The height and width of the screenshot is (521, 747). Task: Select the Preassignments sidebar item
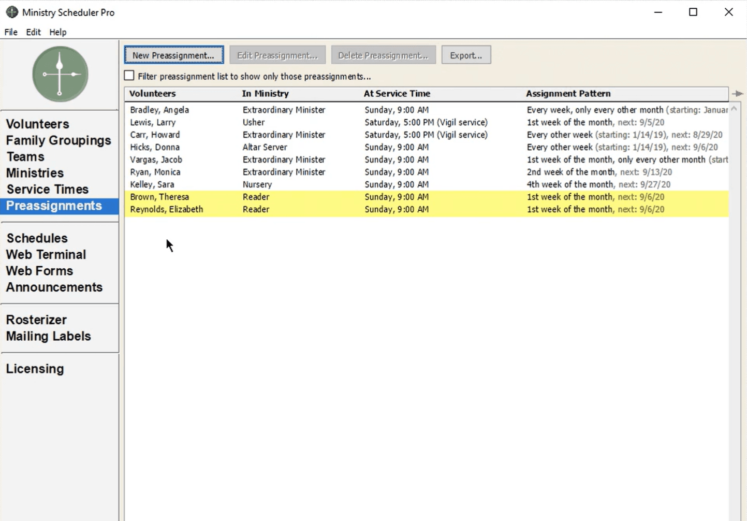60,206
